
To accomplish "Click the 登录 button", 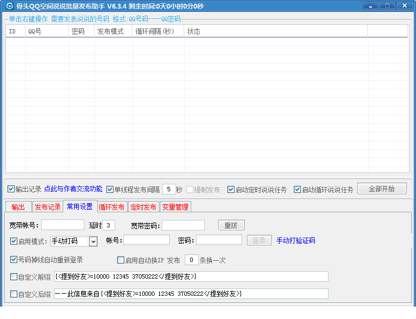I will point(259,240).
